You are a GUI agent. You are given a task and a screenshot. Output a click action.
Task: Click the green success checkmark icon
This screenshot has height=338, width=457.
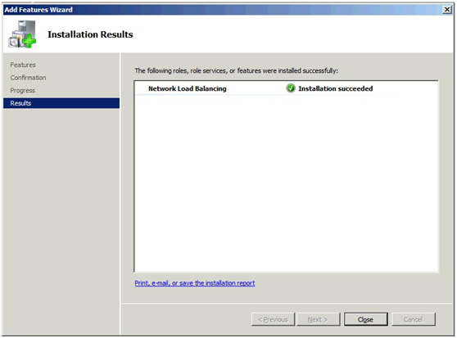(x=290, y=88)
